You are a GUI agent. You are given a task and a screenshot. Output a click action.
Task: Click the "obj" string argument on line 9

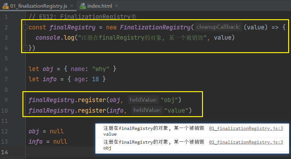[169, 100]
